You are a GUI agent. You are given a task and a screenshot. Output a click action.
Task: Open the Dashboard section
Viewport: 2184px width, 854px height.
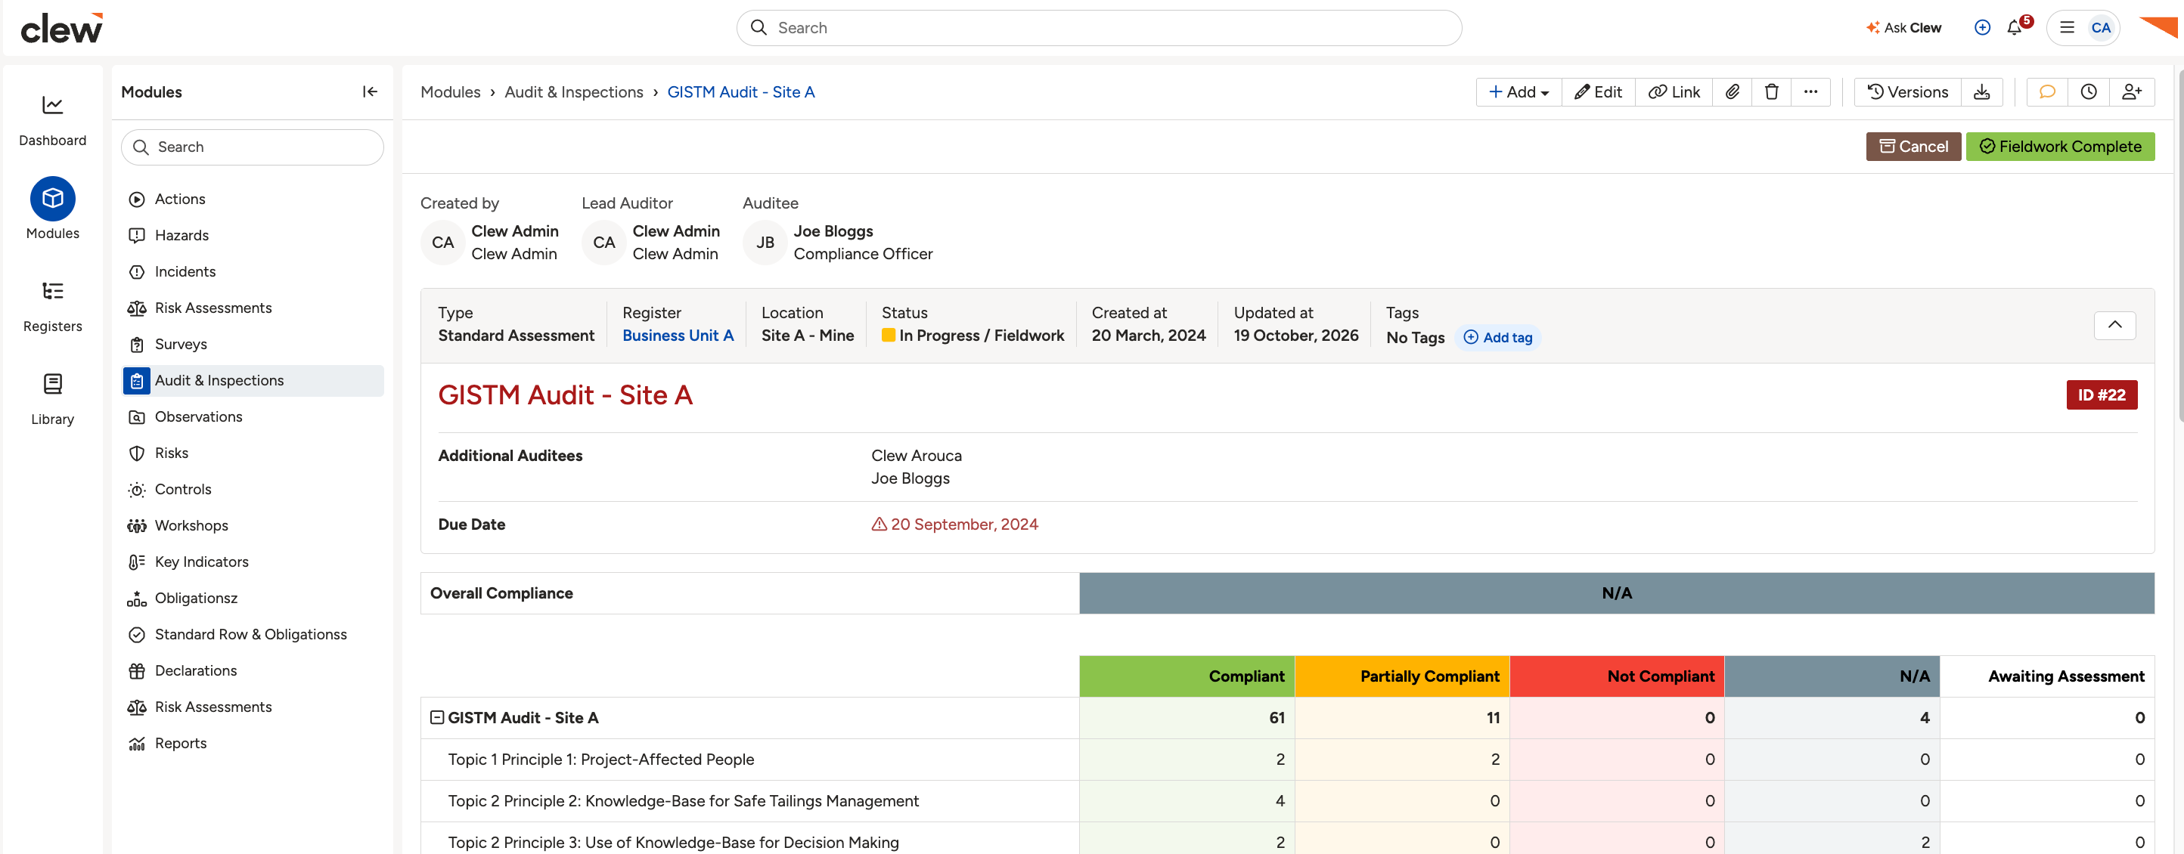(x=53, y=120)
